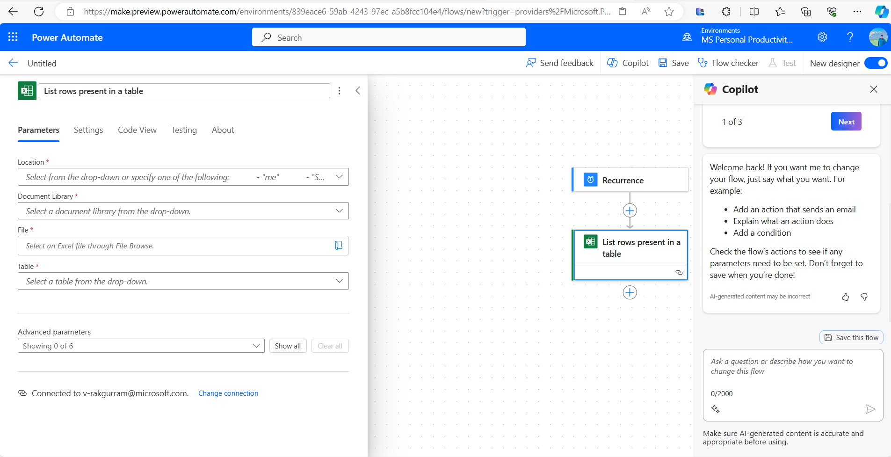891x457 pixels.
Task: View site information lock icon
Action: [70, 12]
